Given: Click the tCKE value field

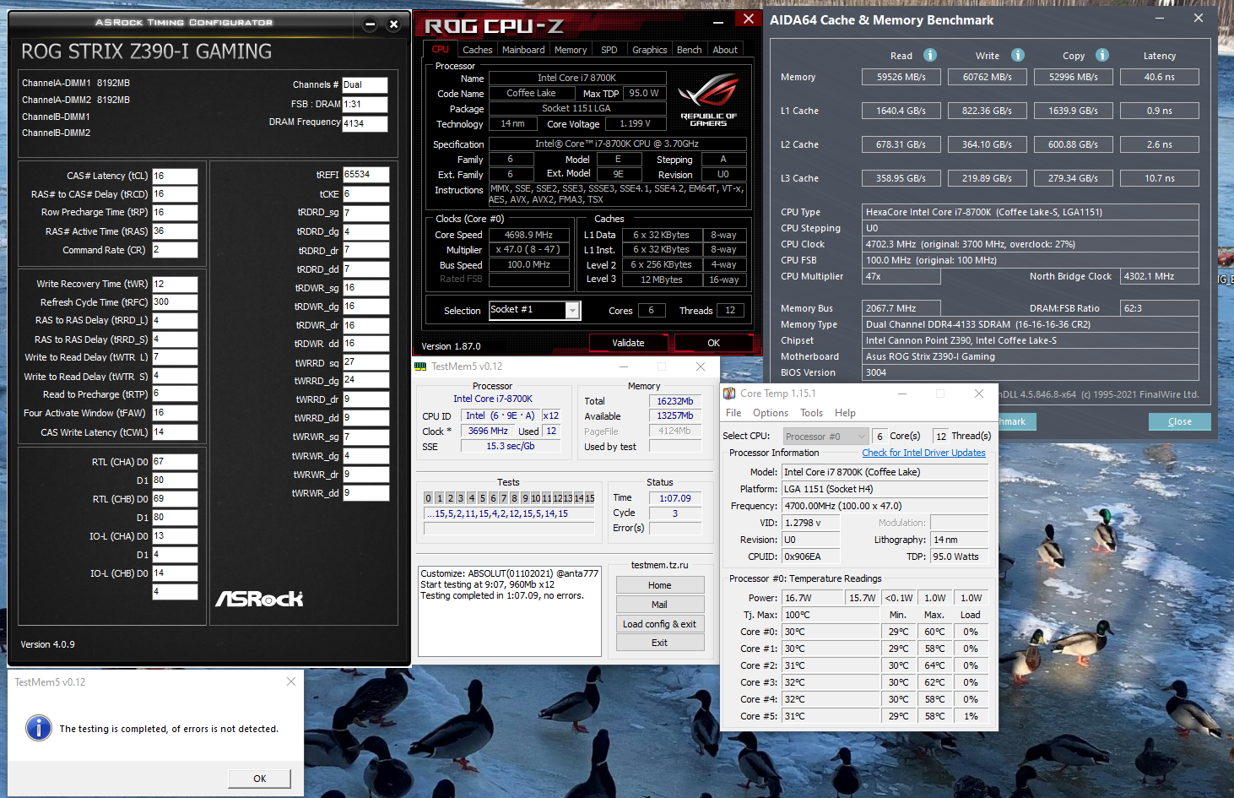Looking at the screenshot, I should tap(366, 193).
